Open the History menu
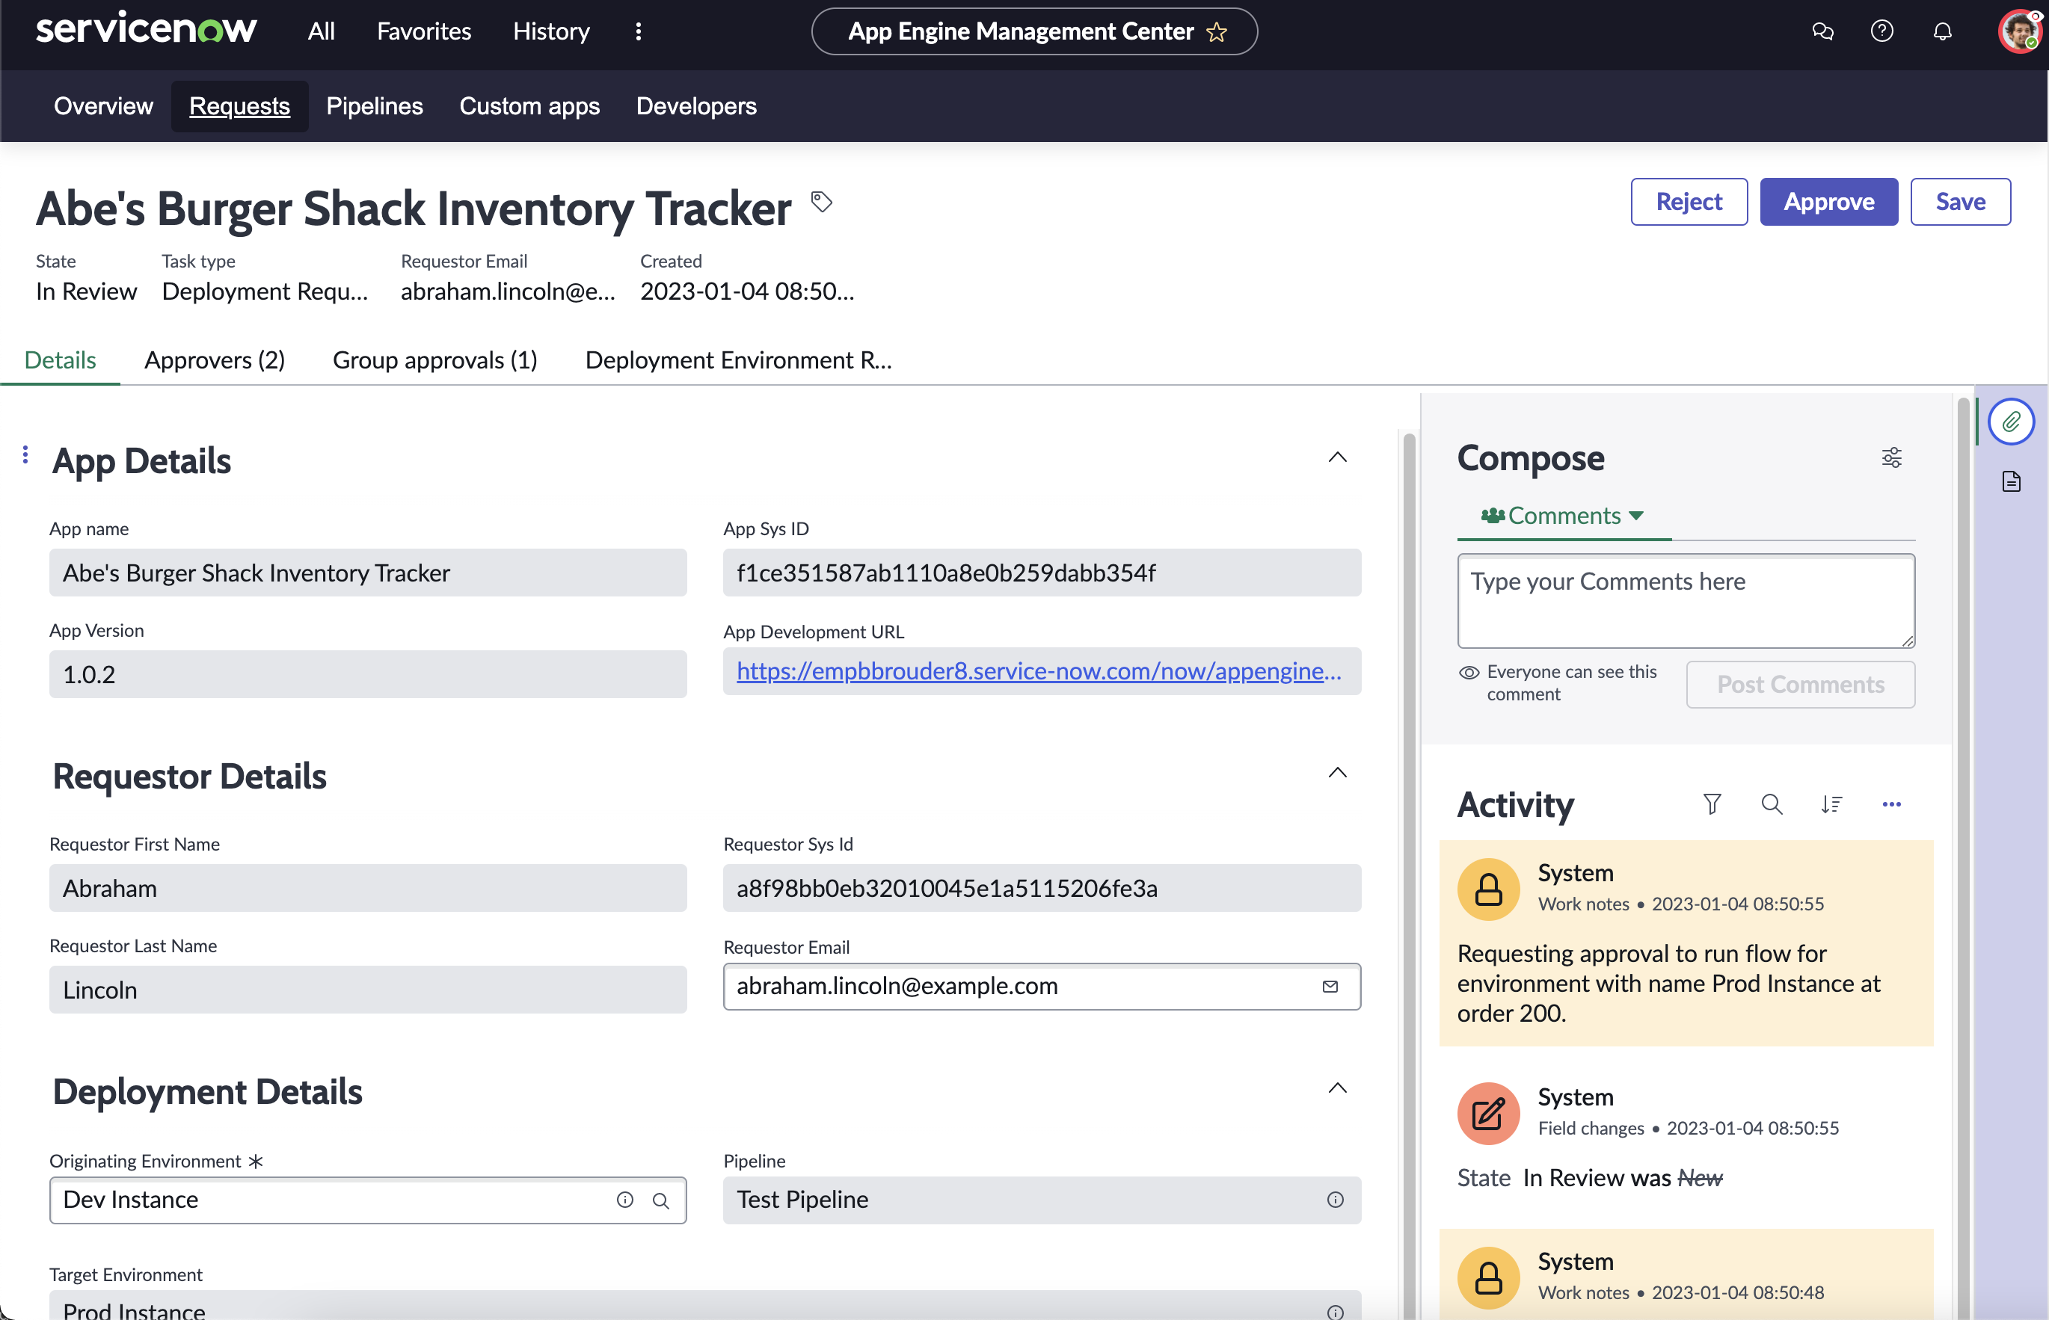Screen dimensions: 2049x1320 pos(551,31)
